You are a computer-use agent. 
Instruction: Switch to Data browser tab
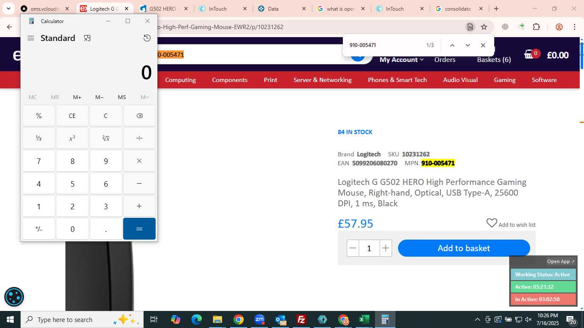tap(282, 9)
